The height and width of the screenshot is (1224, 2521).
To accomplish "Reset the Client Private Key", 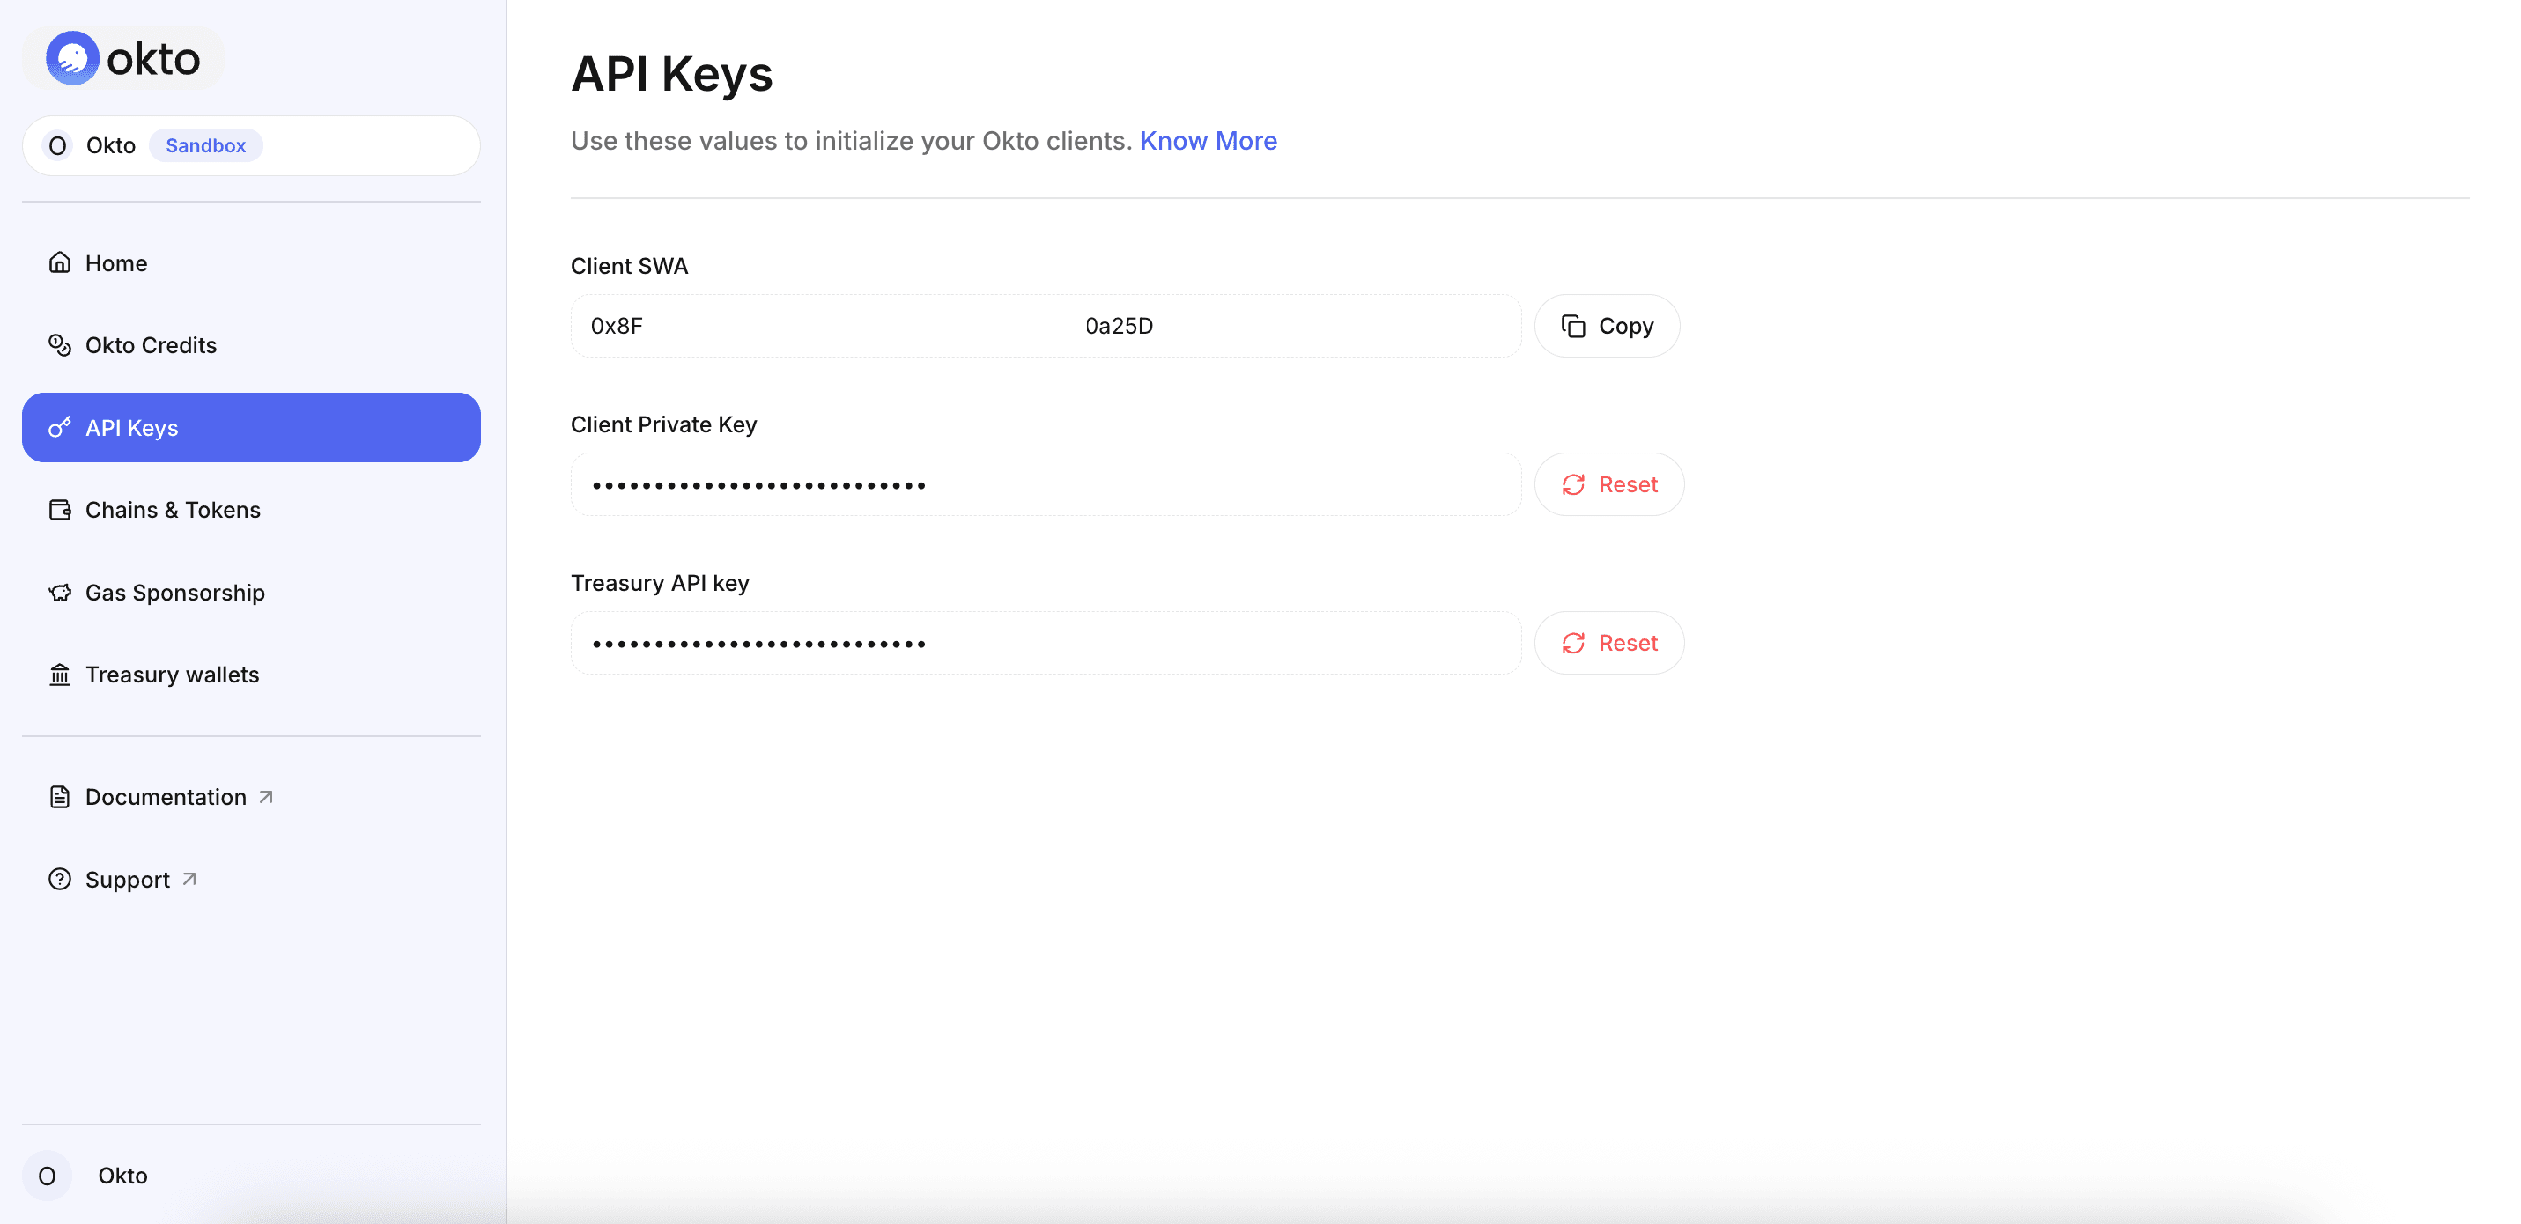I will pyautogui.click(x=1608, y=484).
